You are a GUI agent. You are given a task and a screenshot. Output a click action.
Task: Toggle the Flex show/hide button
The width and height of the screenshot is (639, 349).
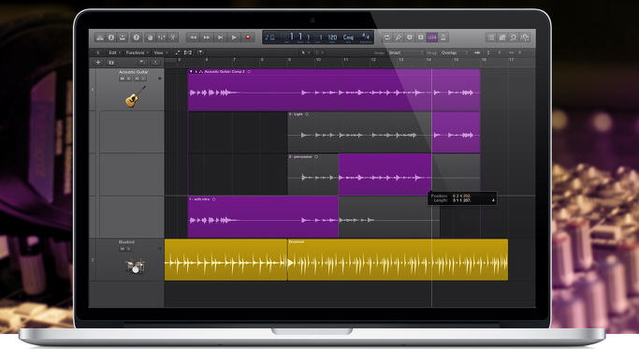[x=188, y=52]
